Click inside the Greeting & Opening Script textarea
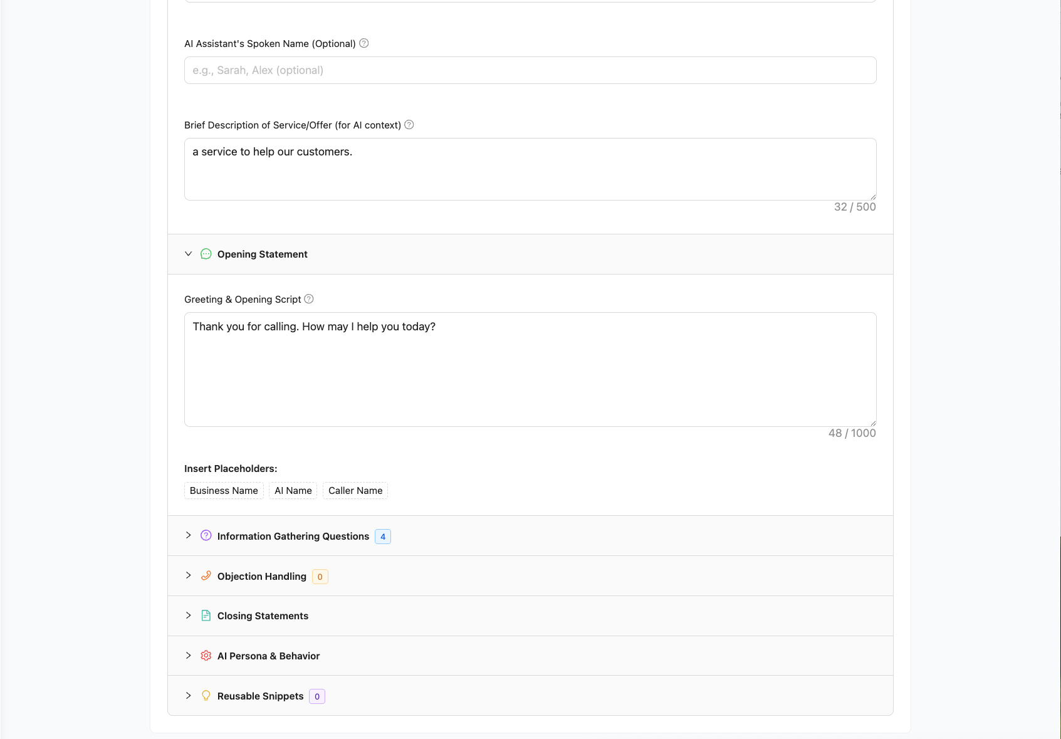The width and height of the screenshot is (1061, 739). 530,369
